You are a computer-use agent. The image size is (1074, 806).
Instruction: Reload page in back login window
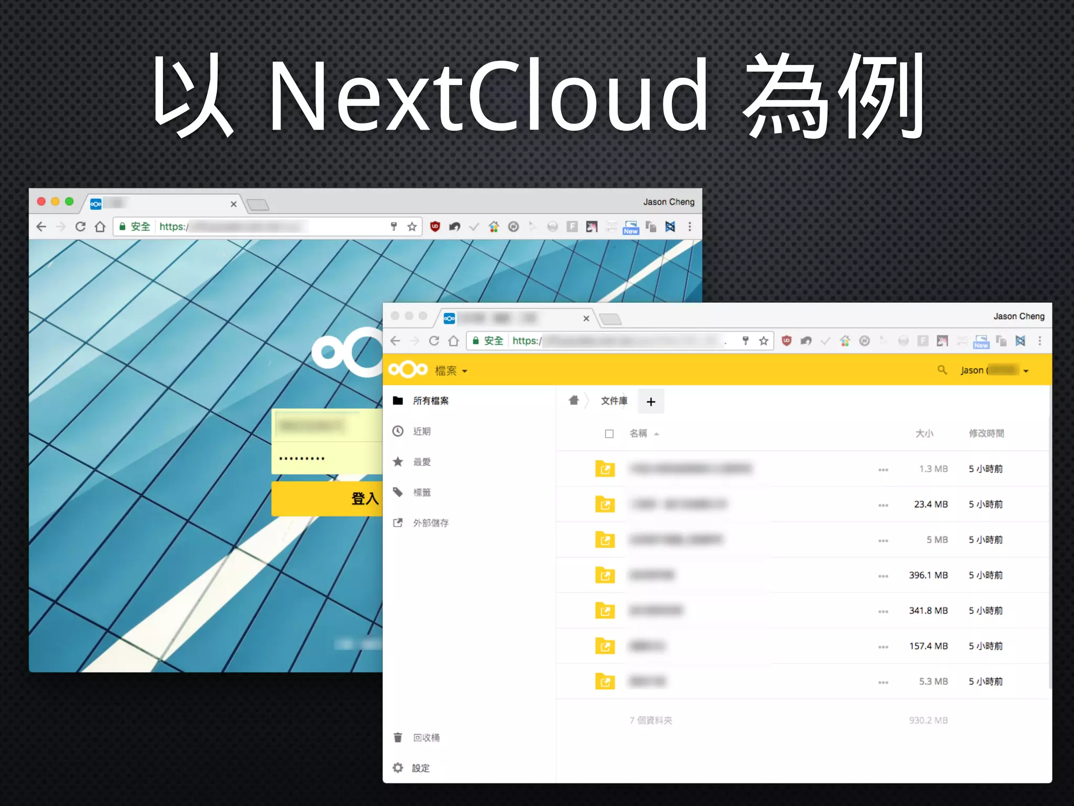pos(80,227)
